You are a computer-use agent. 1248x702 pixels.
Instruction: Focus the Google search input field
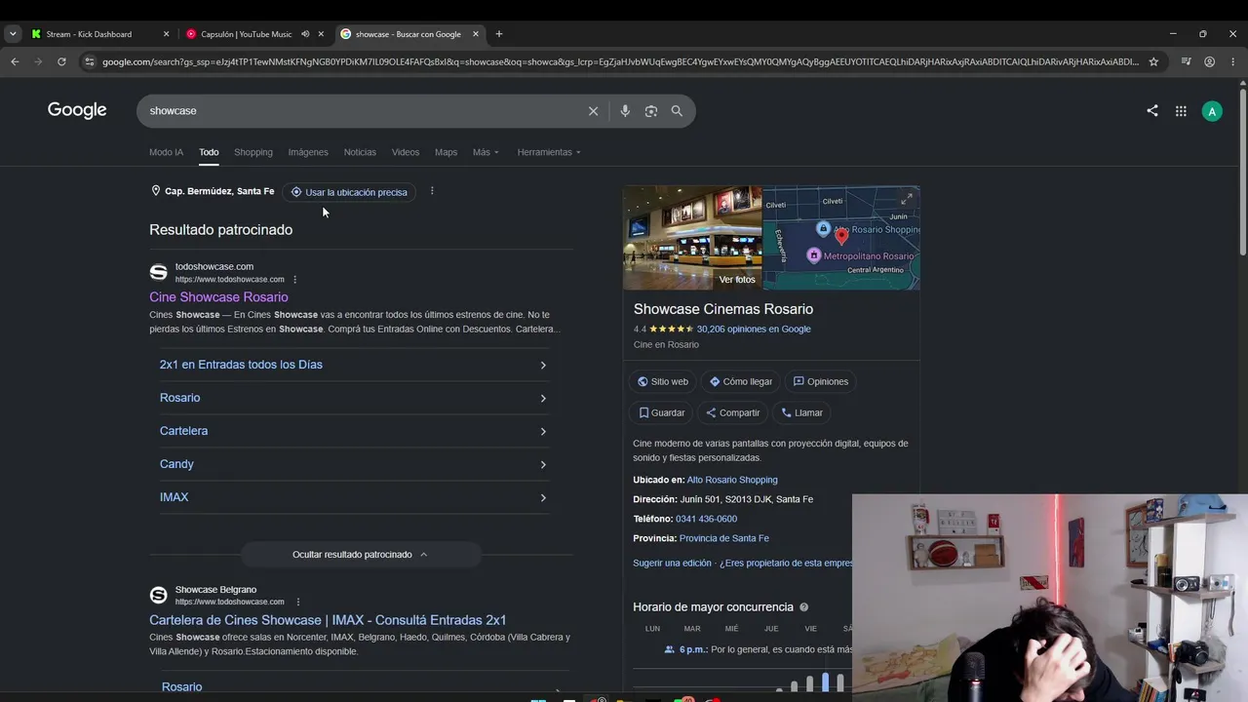point(361,111)
